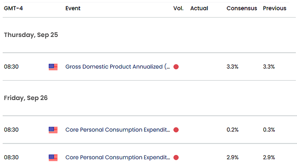Screen dimensions: 297x167
Task: Click the red volatility dot for Gross Domestic Product
Action: pos(176,67)
